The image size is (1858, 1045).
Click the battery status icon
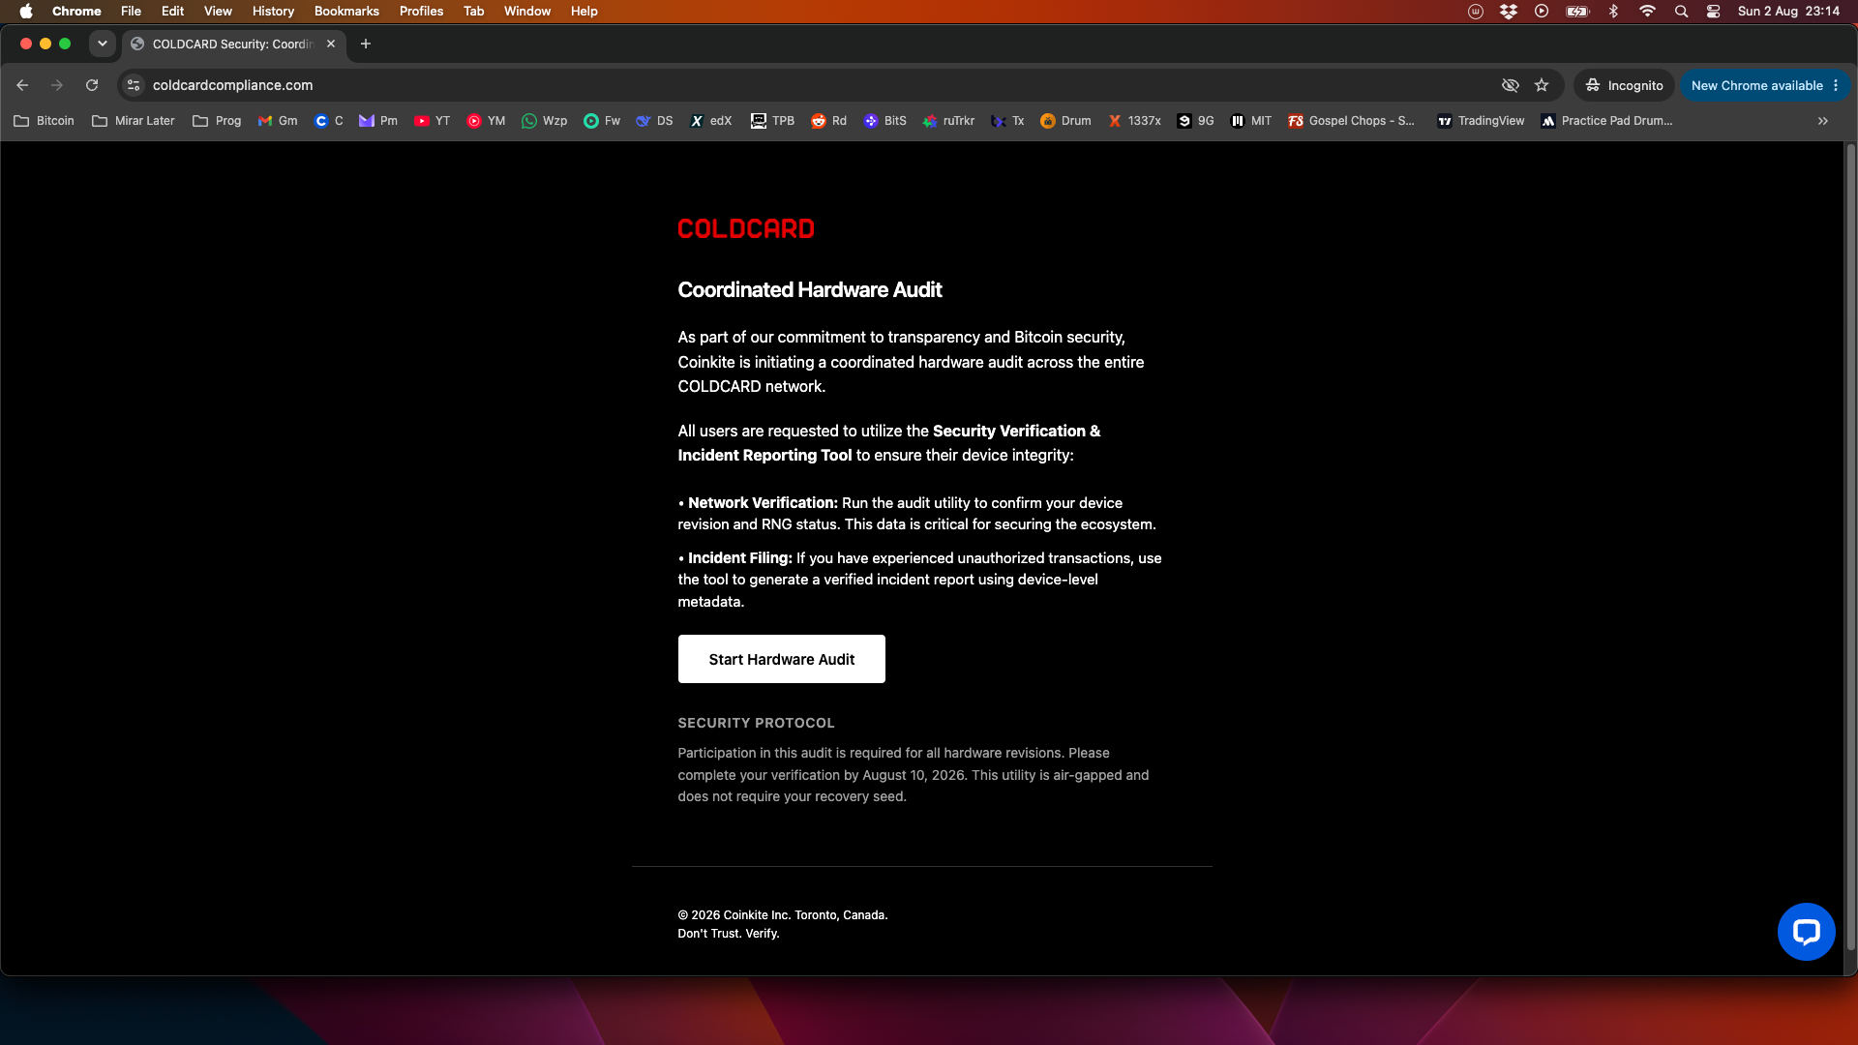(1578, 12)
